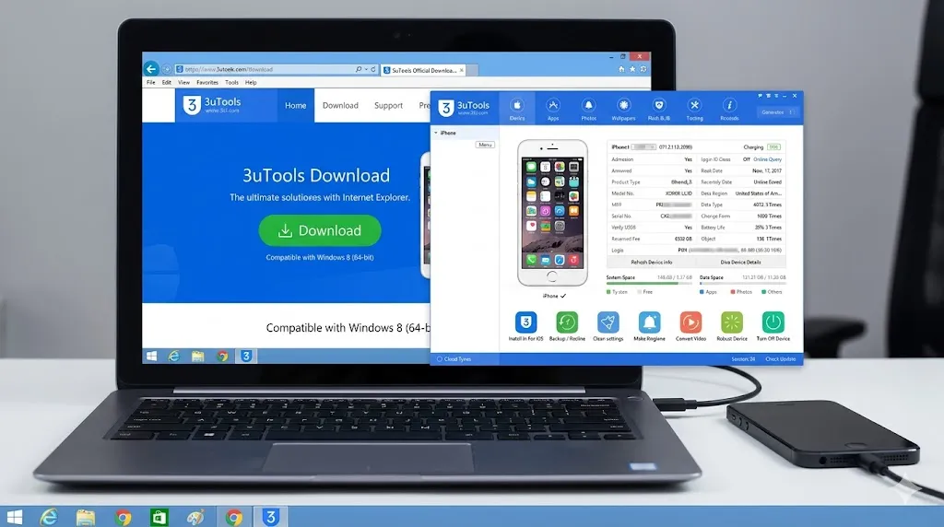Click the green Robust Device icon
Image resolution: width=944 pixels, height=527 pixels.
coord(732,322)
